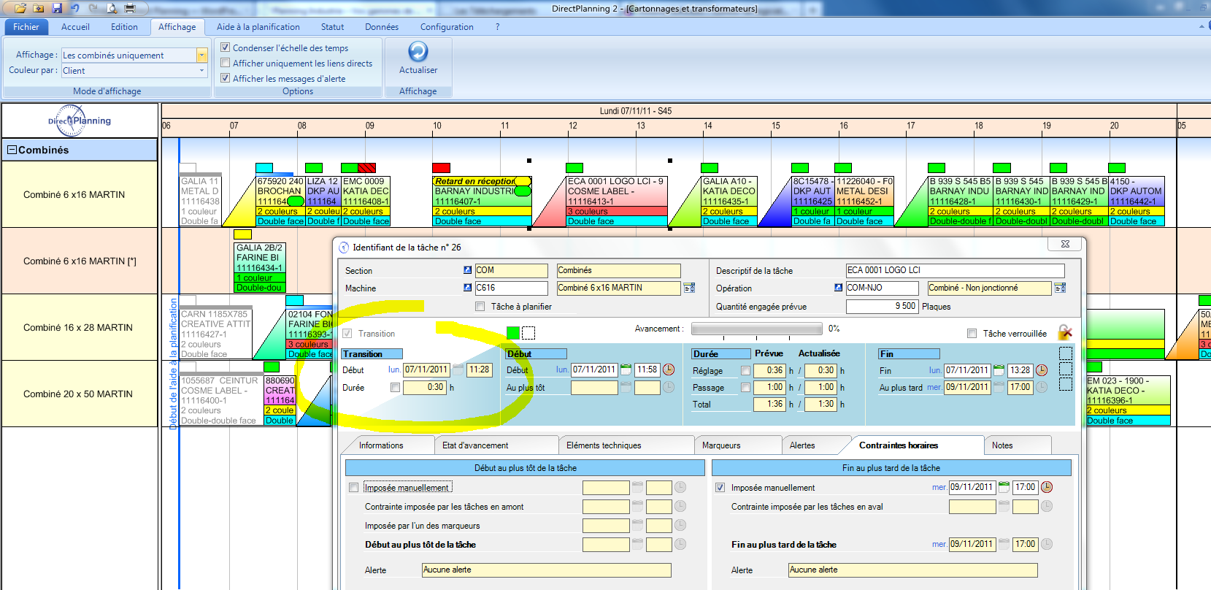Click the Actualiser refresh icon
Screen dimensions: 1211x590
pos(418,51)
